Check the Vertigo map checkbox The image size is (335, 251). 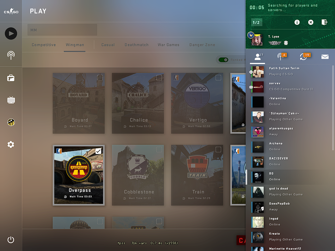tap(218, 78)
